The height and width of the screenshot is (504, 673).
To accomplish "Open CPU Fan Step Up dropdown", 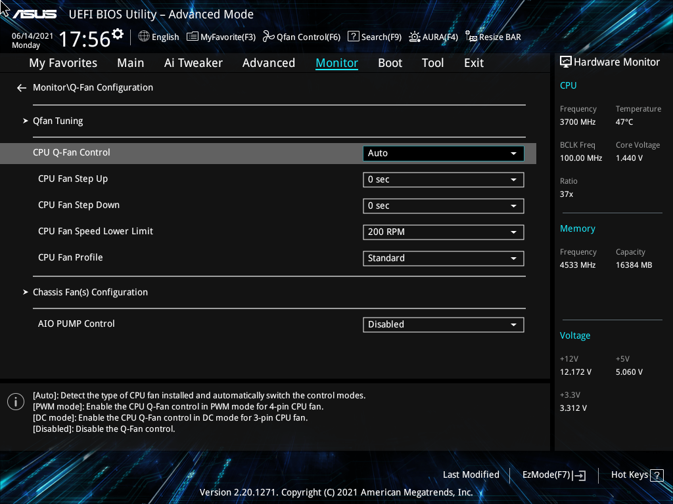I will point(444,180).
